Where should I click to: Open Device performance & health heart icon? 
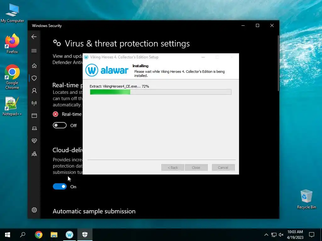[34, 141]
